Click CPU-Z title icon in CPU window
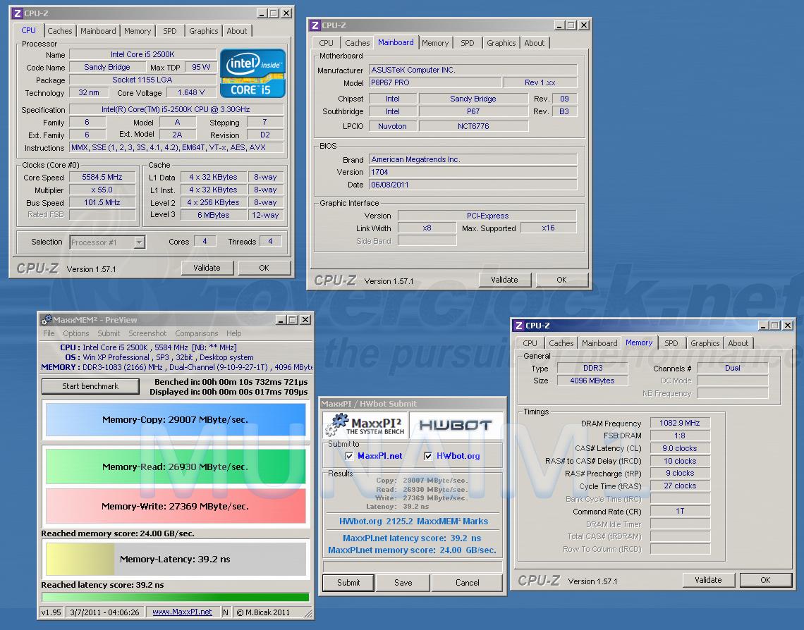 (x=17, y=13)
